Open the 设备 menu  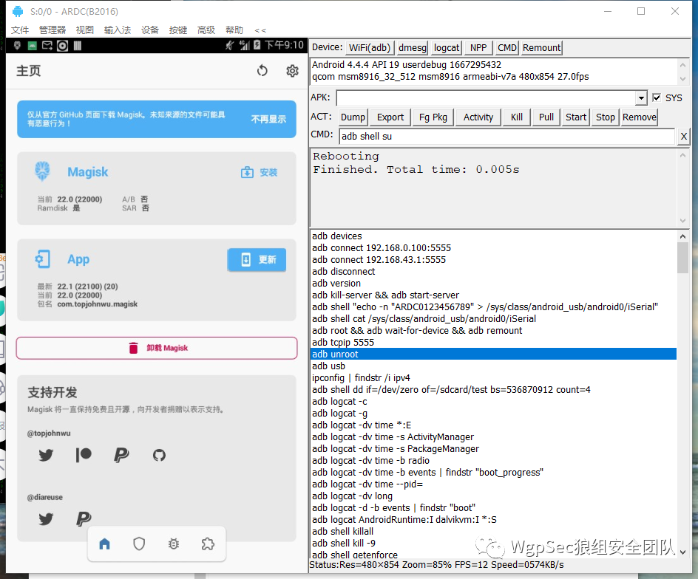coord(150,30)
